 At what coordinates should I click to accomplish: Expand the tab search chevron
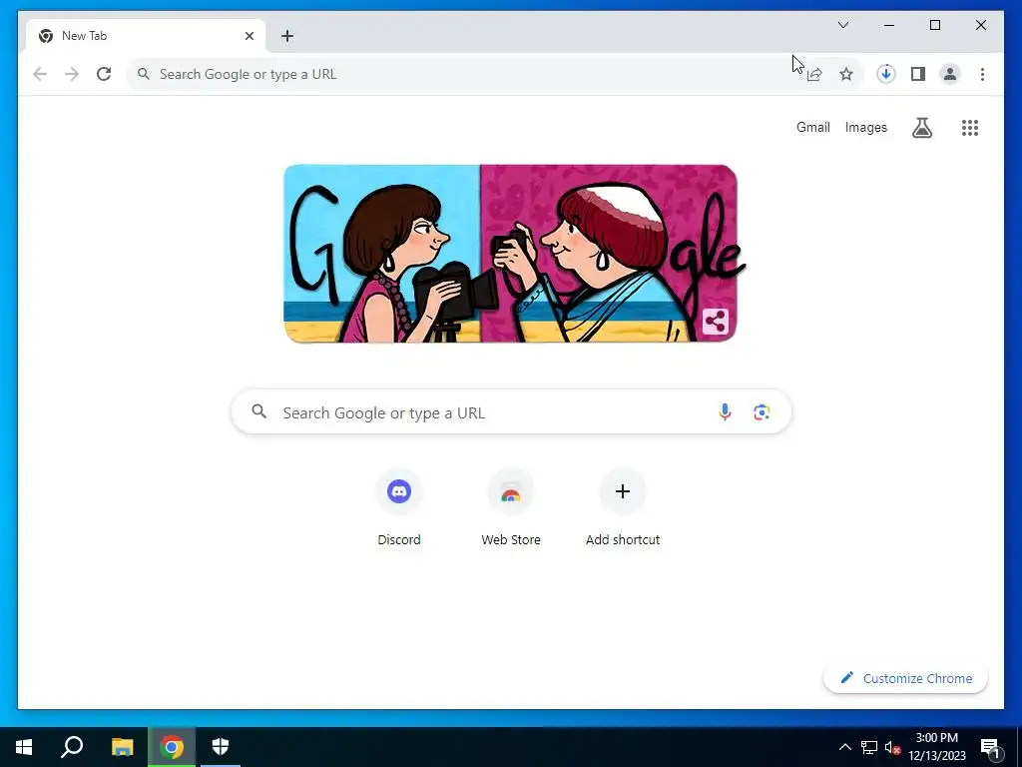click(843, 25)
